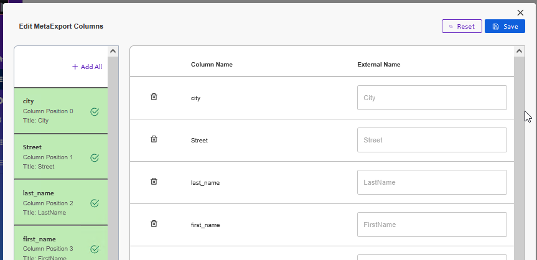Screen dimensions: 537x260
Task: Click the External Name header
Action: pyautogui.click(x=378, y=65)
